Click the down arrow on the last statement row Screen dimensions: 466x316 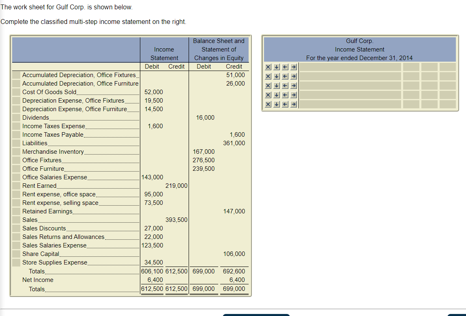[x=277, y=104]
